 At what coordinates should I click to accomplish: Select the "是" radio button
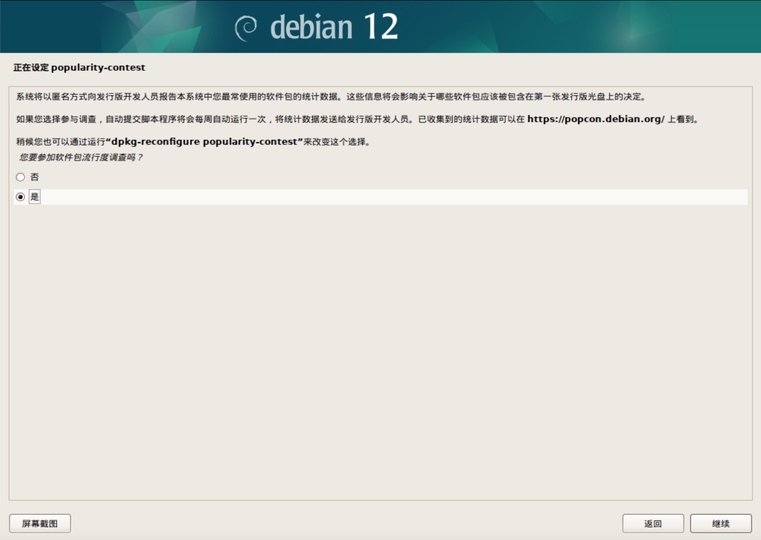pos(21,197)
